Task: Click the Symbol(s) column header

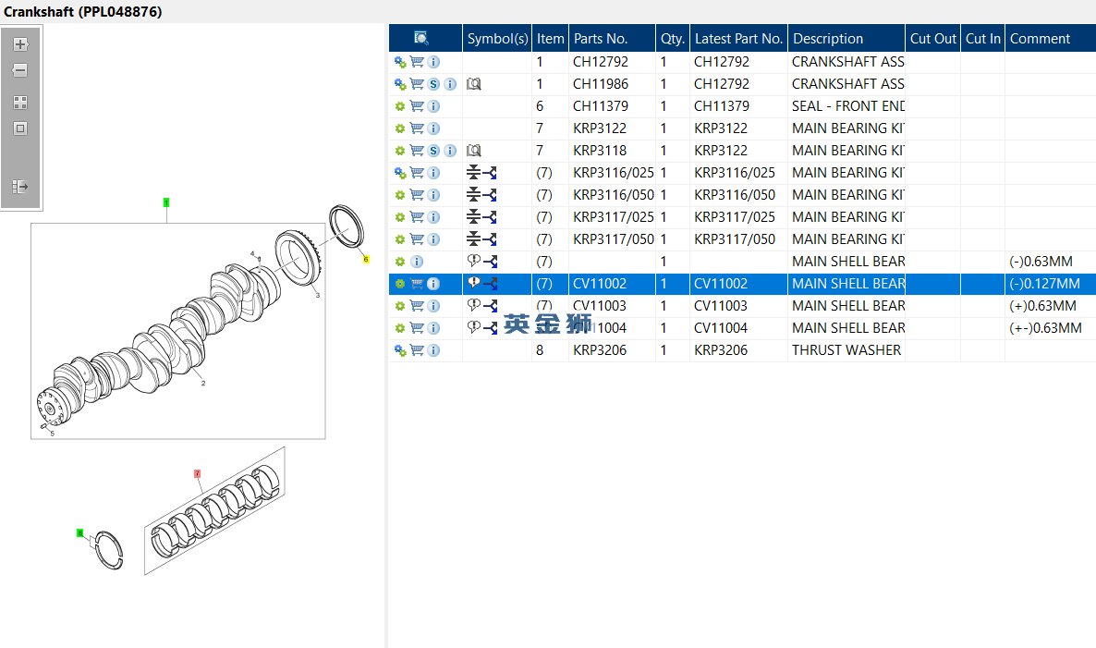Action: pos(497,39)
